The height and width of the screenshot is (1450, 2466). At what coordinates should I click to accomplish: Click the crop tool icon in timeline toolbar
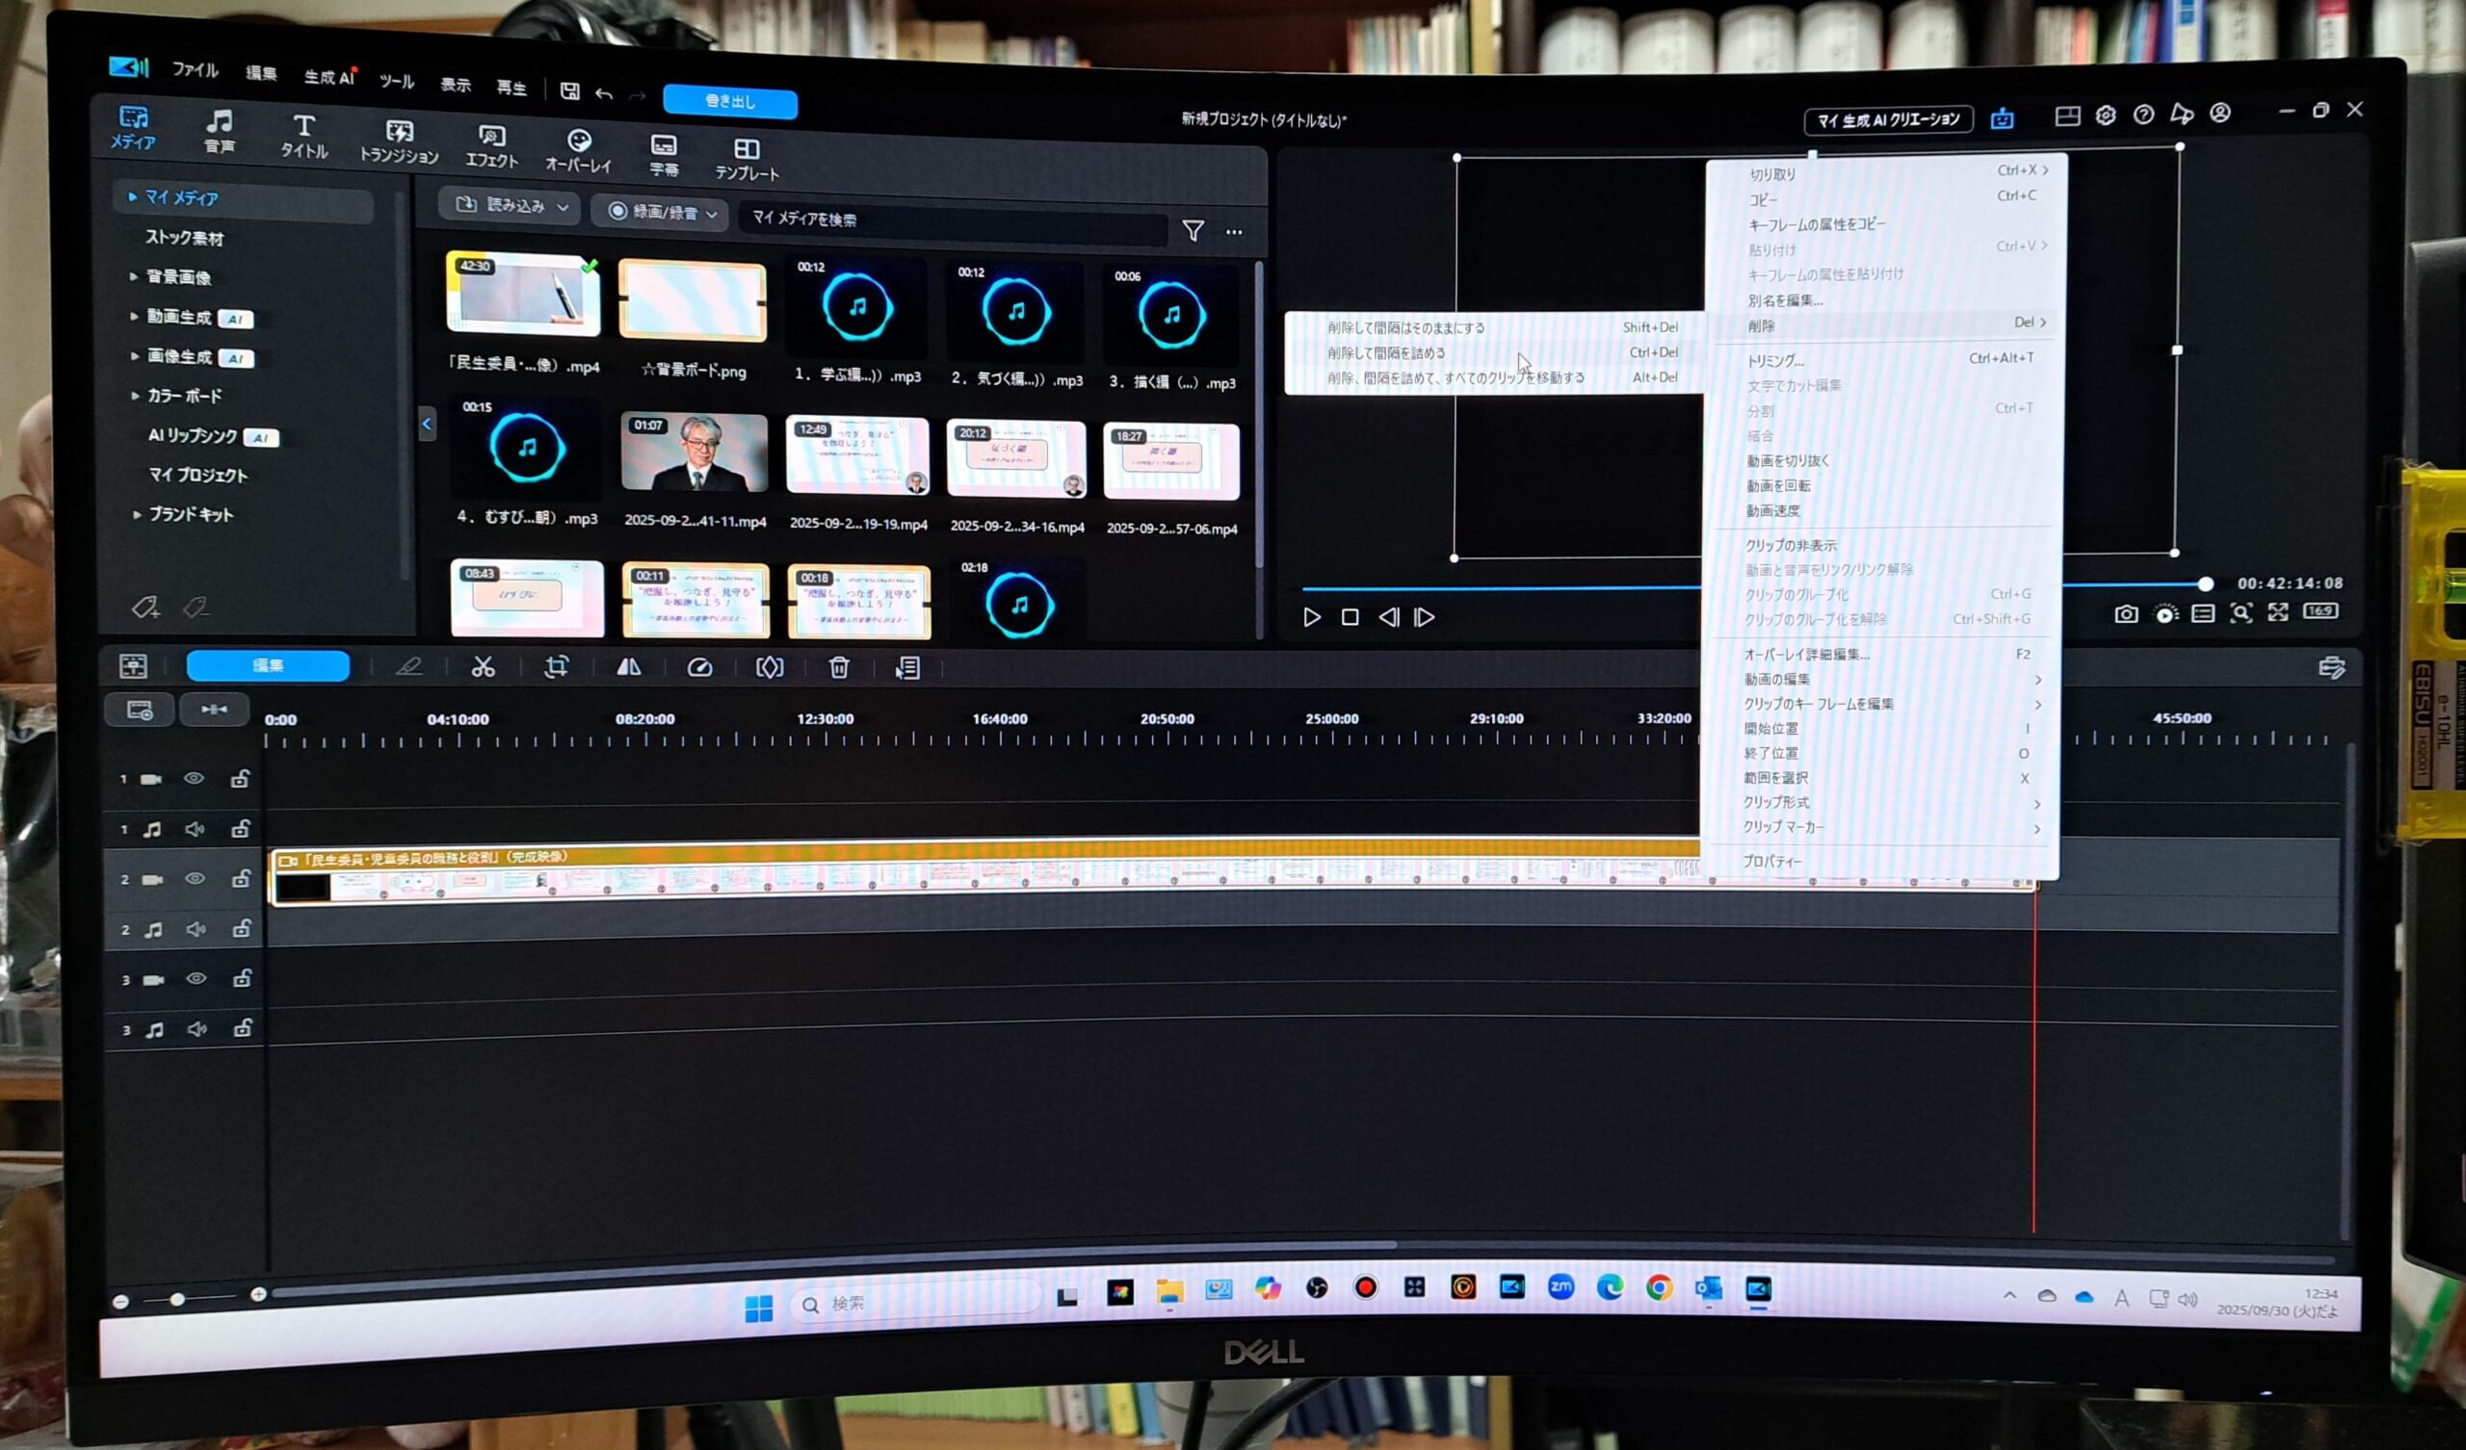click(556, 667)
